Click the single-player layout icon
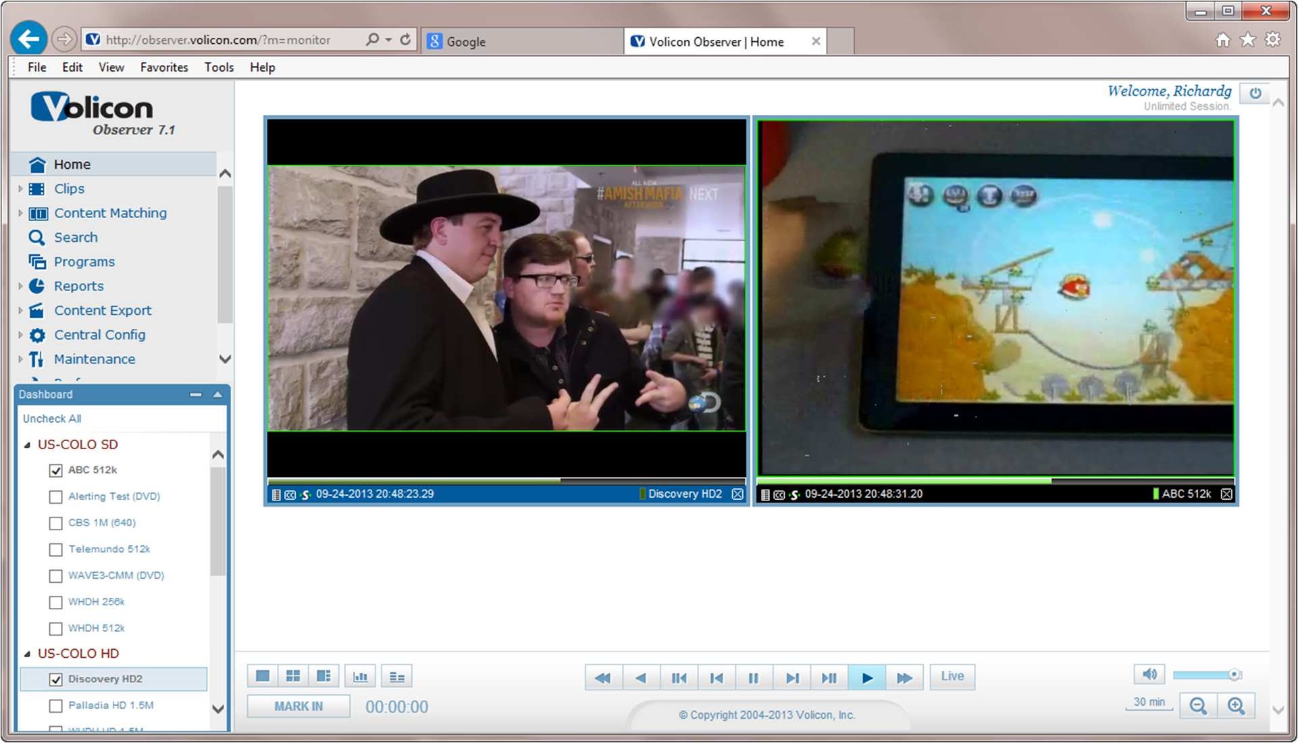This screenshot has height=743, width=1298. click(263, 676)
